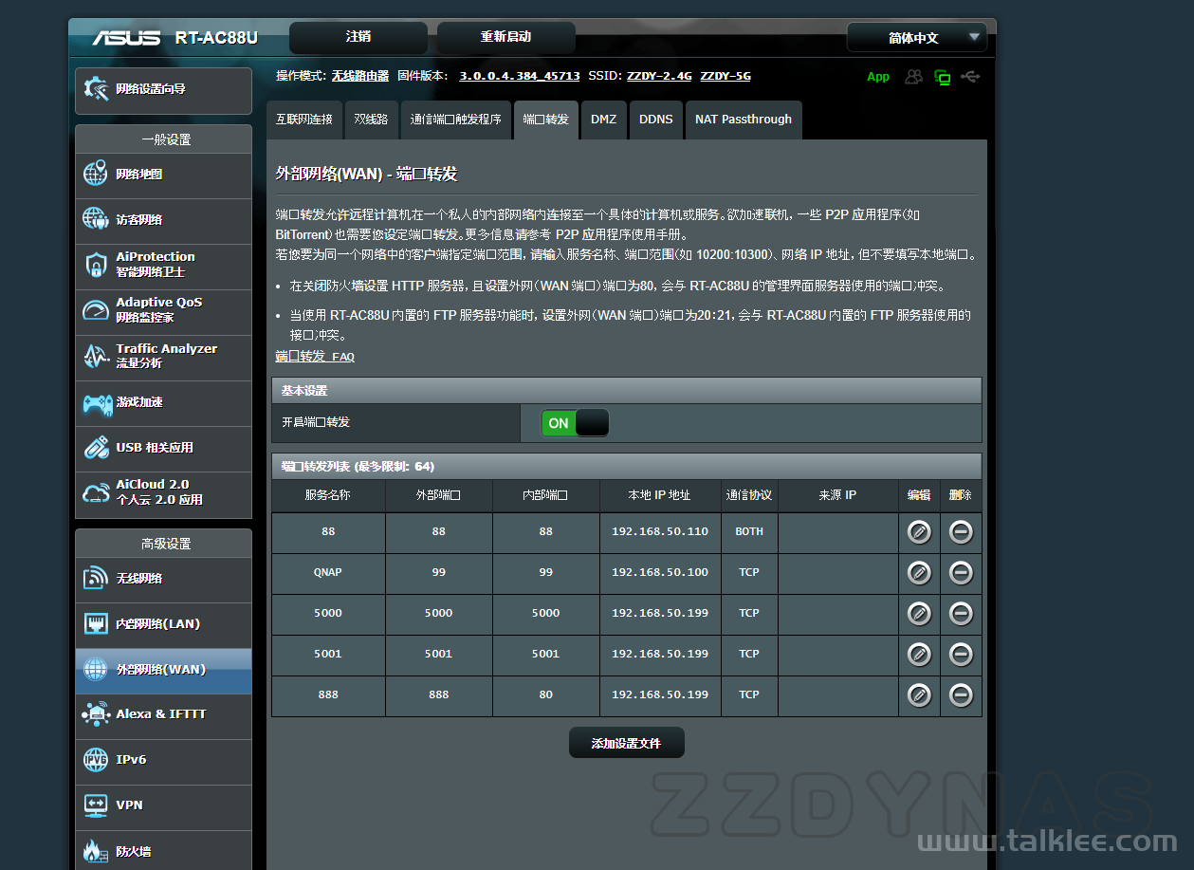Open the 端口转发 FAQ link

point(315,357)
